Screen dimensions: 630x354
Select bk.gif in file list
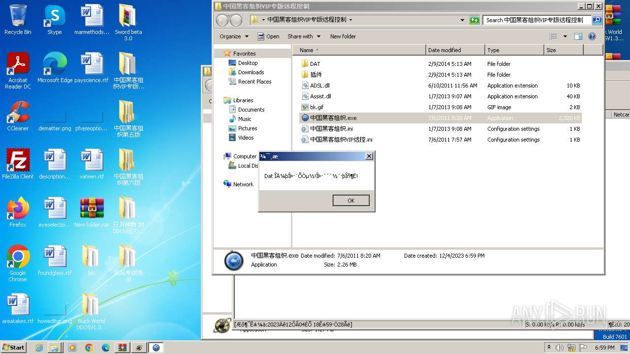tap(441, 107)
